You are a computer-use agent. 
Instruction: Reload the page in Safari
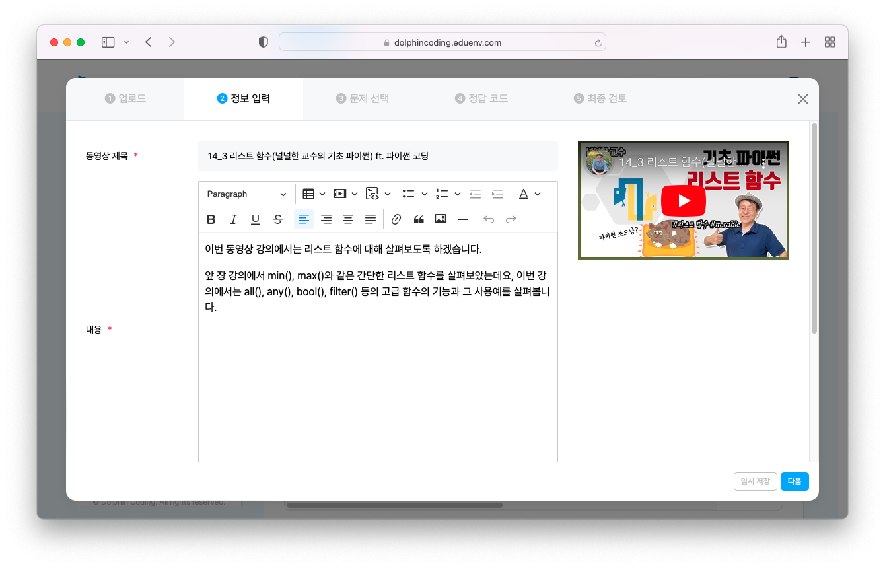pyautogui.click(x=598, y=42)
